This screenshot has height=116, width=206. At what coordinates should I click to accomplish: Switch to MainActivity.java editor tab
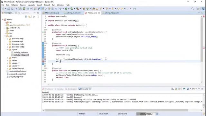click(51, 13)
